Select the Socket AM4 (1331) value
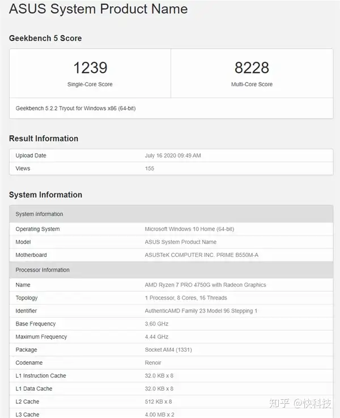 point(168,350)
